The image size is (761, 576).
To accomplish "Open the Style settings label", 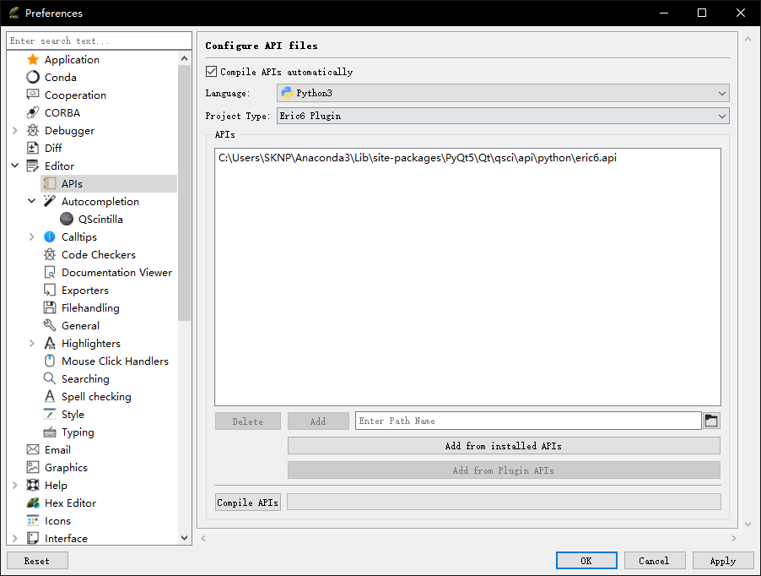I will [73, 415].
